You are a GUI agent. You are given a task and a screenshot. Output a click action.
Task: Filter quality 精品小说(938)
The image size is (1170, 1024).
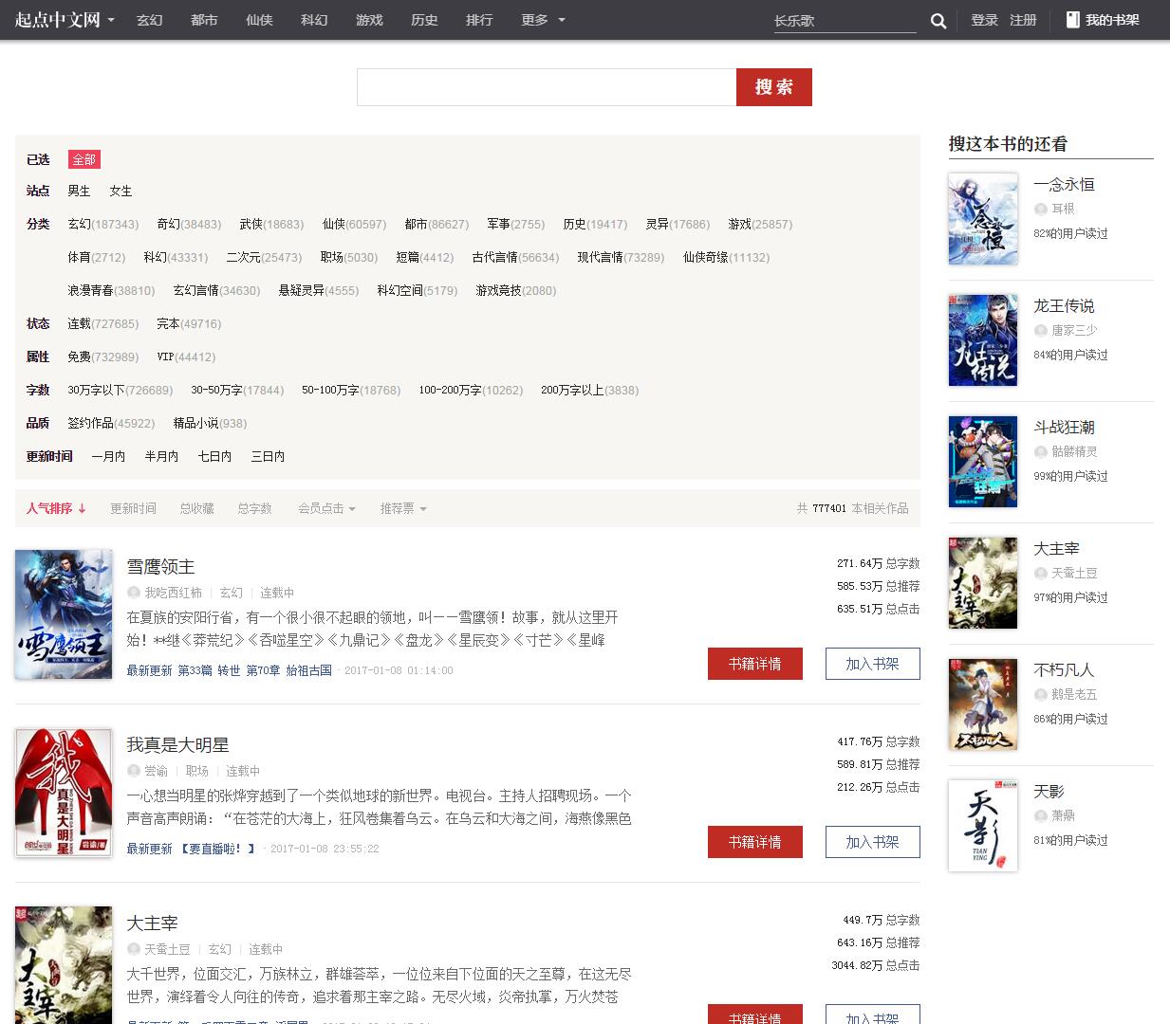210,423
